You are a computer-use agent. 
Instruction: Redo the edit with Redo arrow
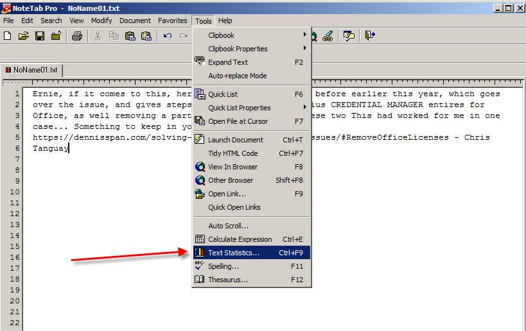pyautogui.click(x=184, y=36)
